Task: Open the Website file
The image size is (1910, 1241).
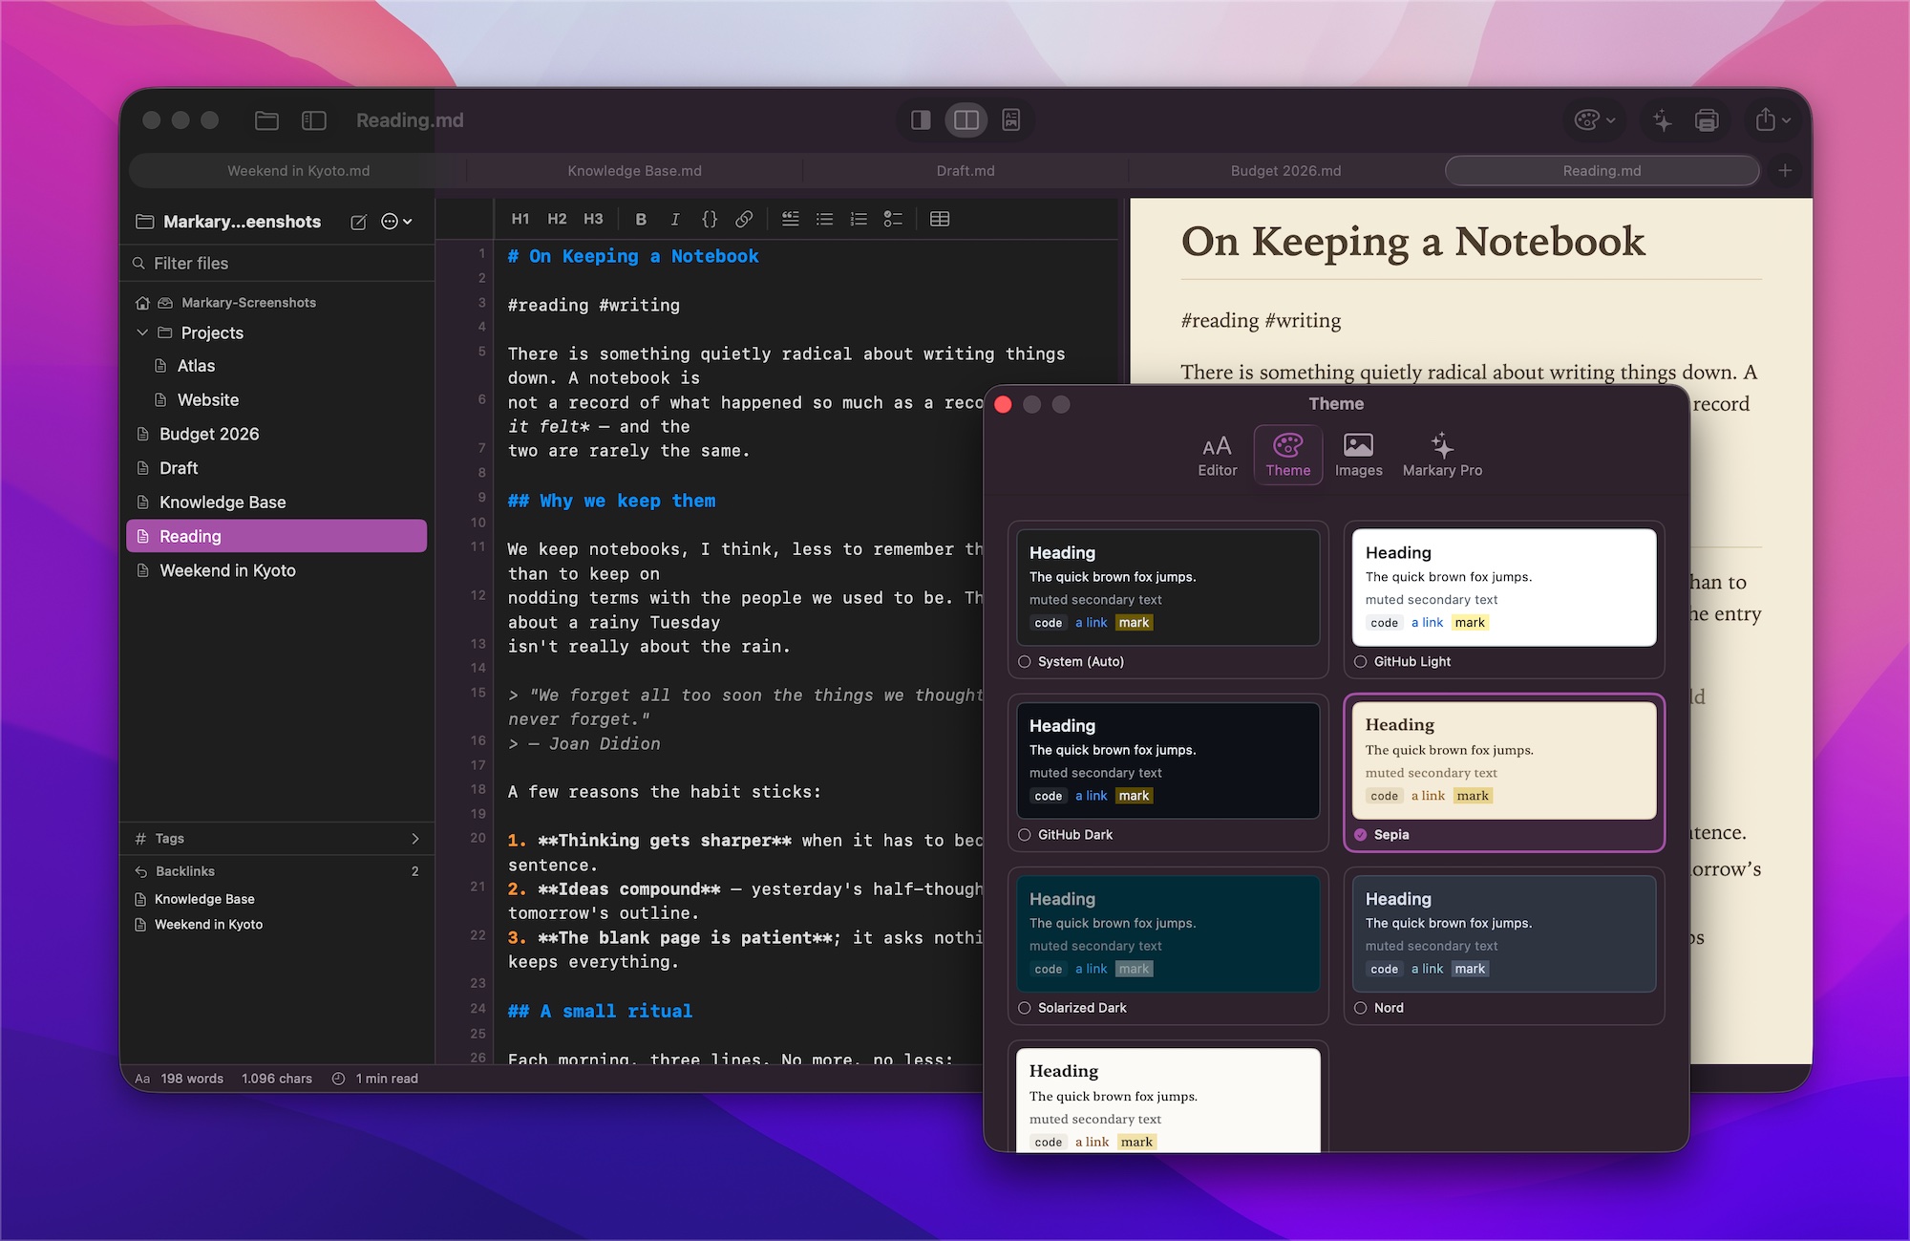Action: tap(277, 400)
